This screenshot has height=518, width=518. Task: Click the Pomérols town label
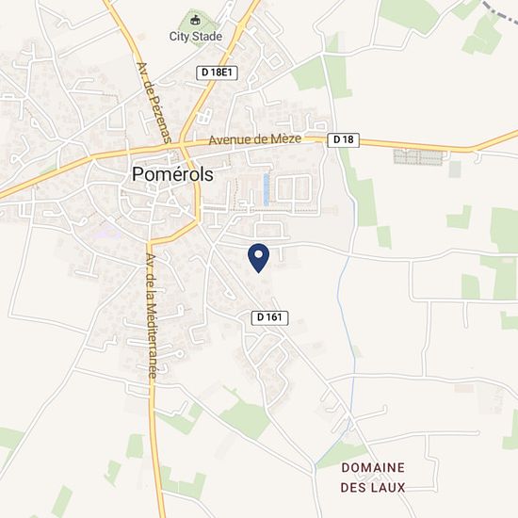point(172,174)
